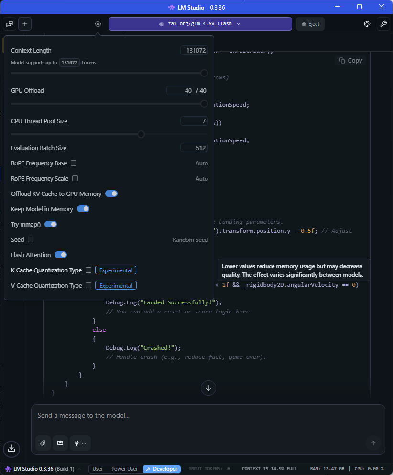The image size is (393, 475).
Task: Click the Eject button
Action: click(310, 24)
